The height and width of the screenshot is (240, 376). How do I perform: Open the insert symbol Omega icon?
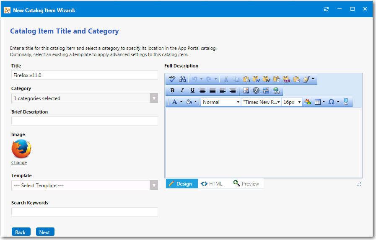click(331, 102)
